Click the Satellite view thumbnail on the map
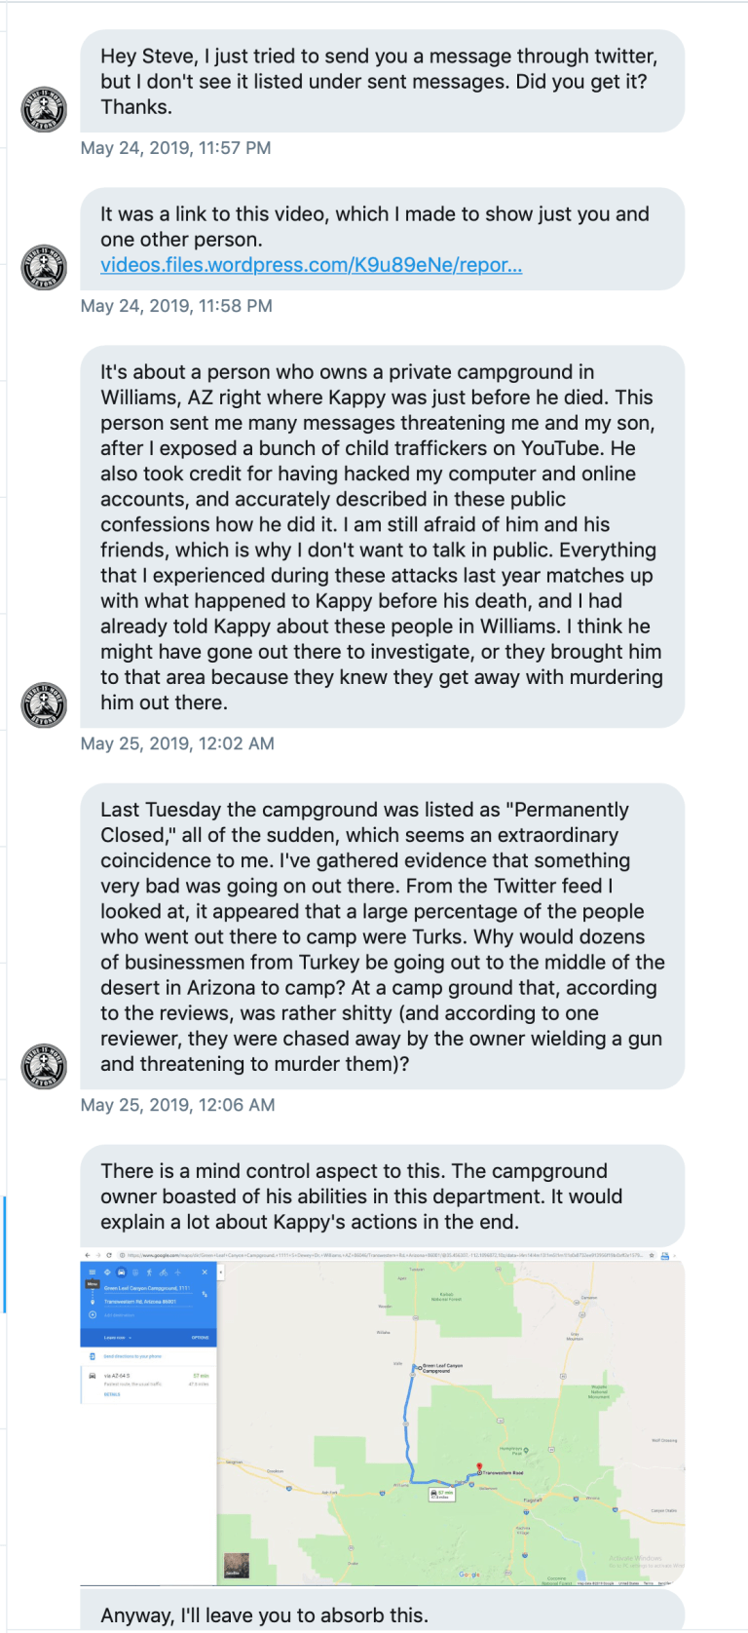 (x=237, y=1566)
